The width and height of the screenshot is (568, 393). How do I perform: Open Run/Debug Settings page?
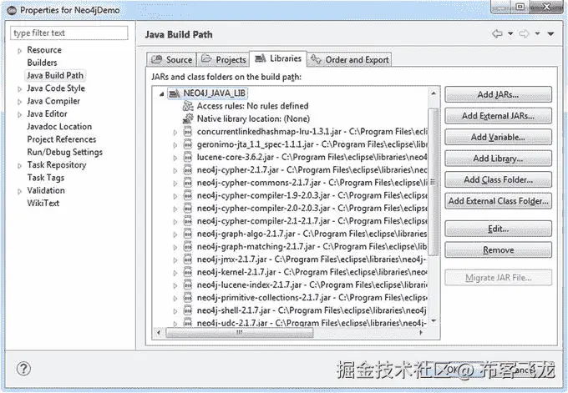click(x=65, y=152)
